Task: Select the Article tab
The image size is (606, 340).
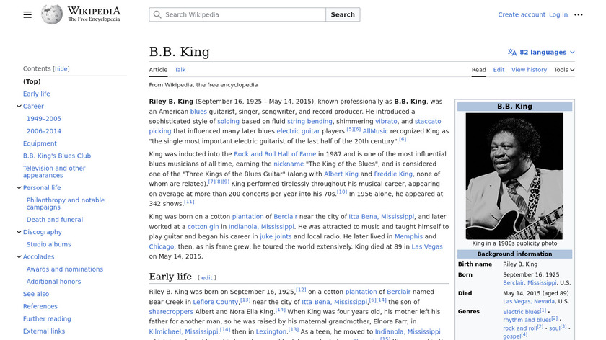Action: 158,70
